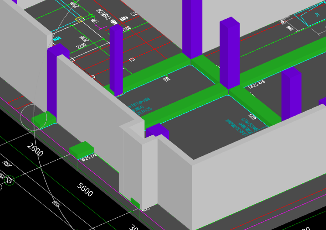326x230 pixels.
Task: Click the 2600 dimension label
Action: [x=35, y=150]
